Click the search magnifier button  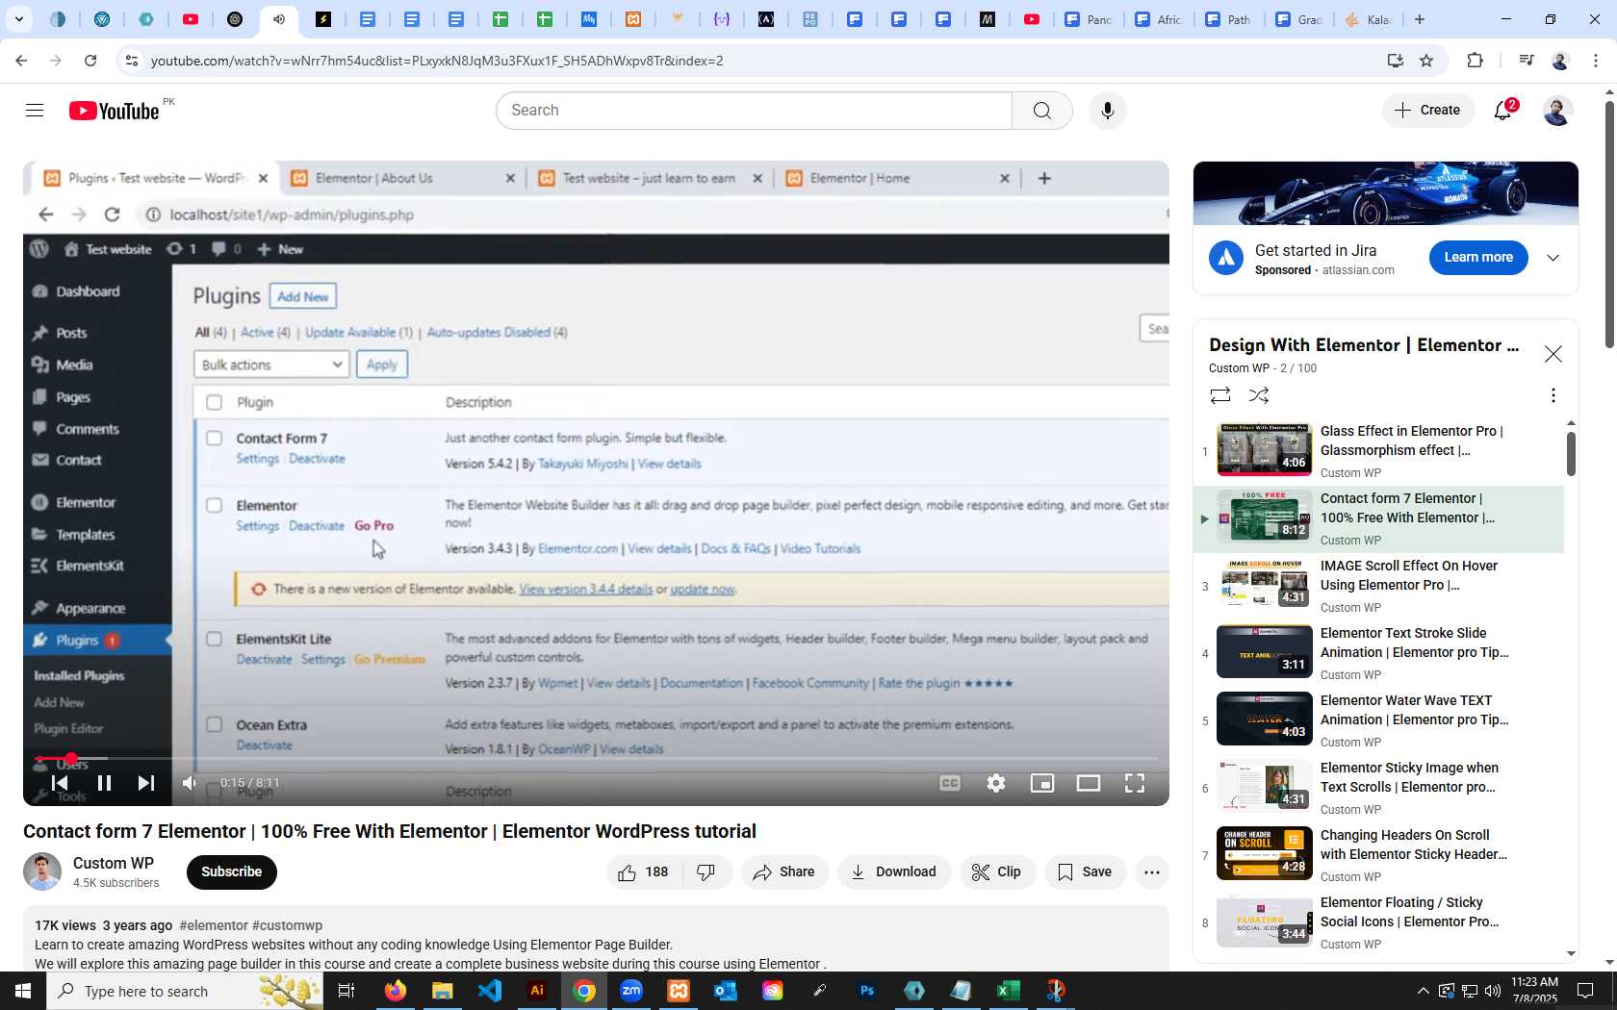(x=1042, y=111)
